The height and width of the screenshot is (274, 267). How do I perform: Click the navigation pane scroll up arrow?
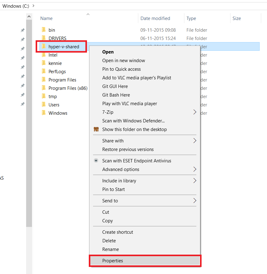tap(29, 17)
